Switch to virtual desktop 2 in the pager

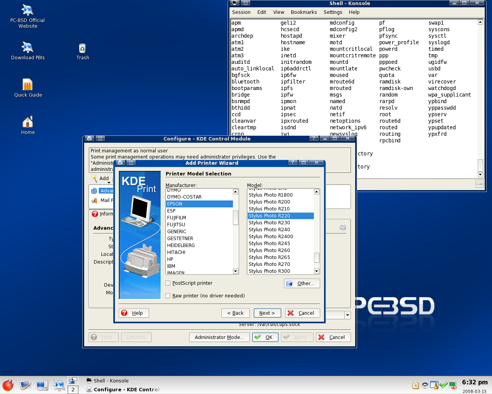click(73, 389)
